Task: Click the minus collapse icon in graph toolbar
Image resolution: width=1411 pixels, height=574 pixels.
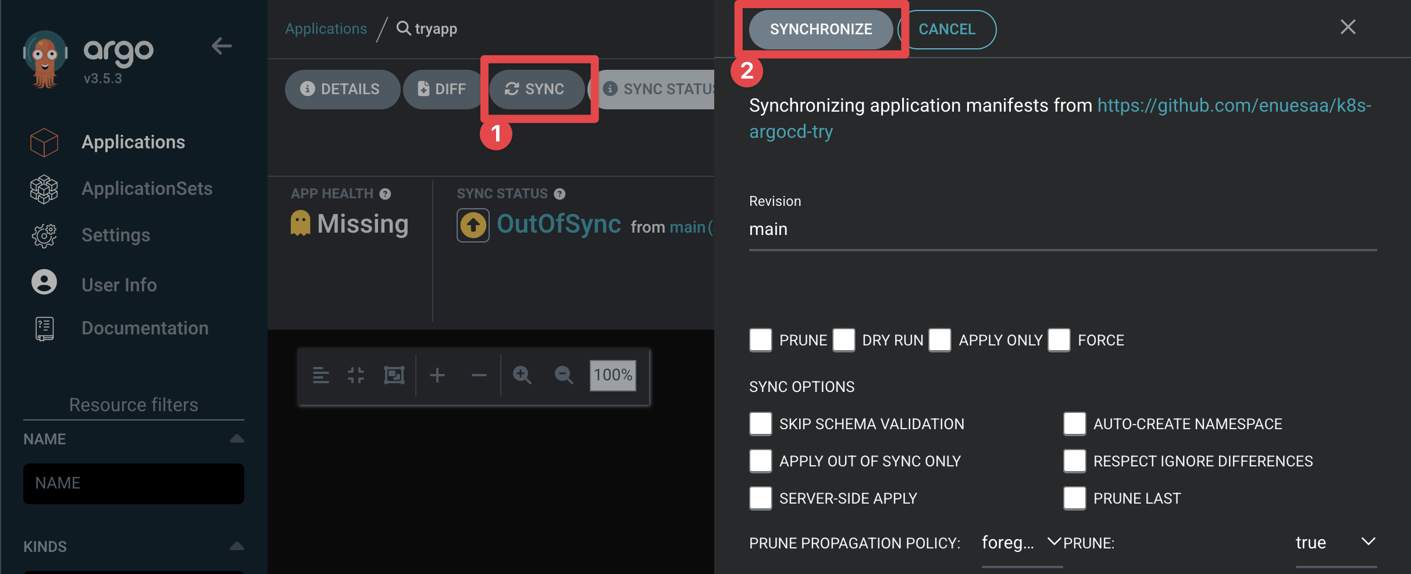Action: [479, 375]
